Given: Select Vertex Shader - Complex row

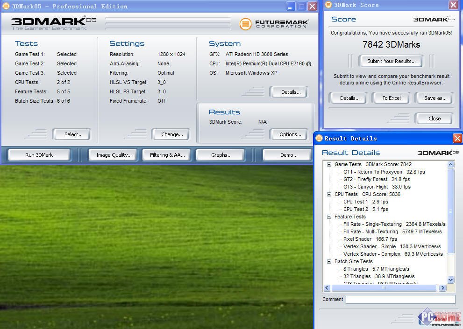Looking at the screenshot, I should [393, 254].
